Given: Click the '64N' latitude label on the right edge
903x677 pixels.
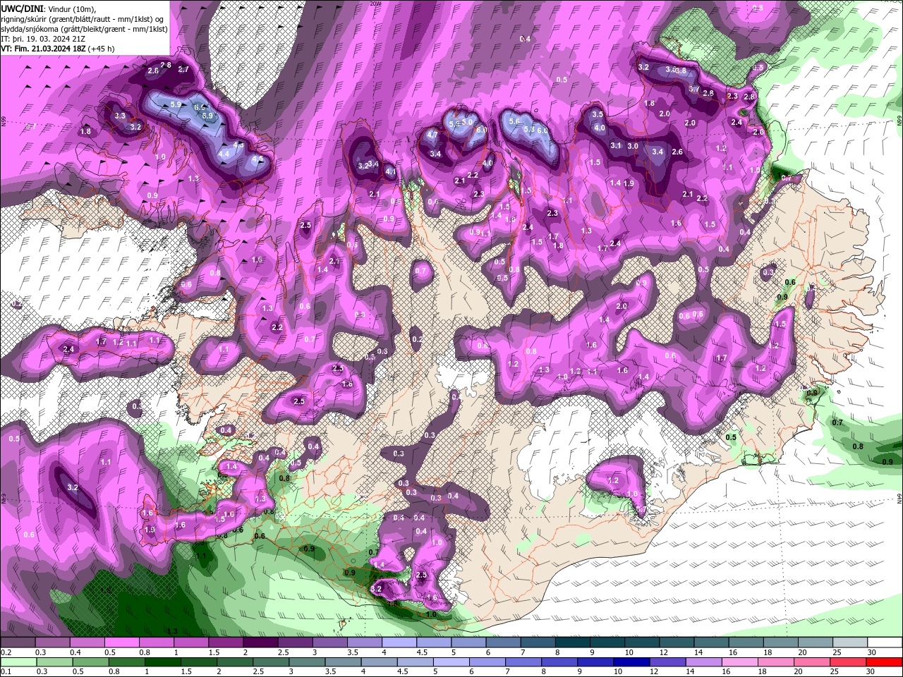Looking at the screenshot, I should click(x=899, y=499).
